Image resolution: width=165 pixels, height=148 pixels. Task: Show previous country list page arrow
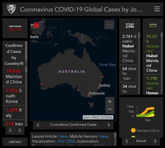[10, 130]
